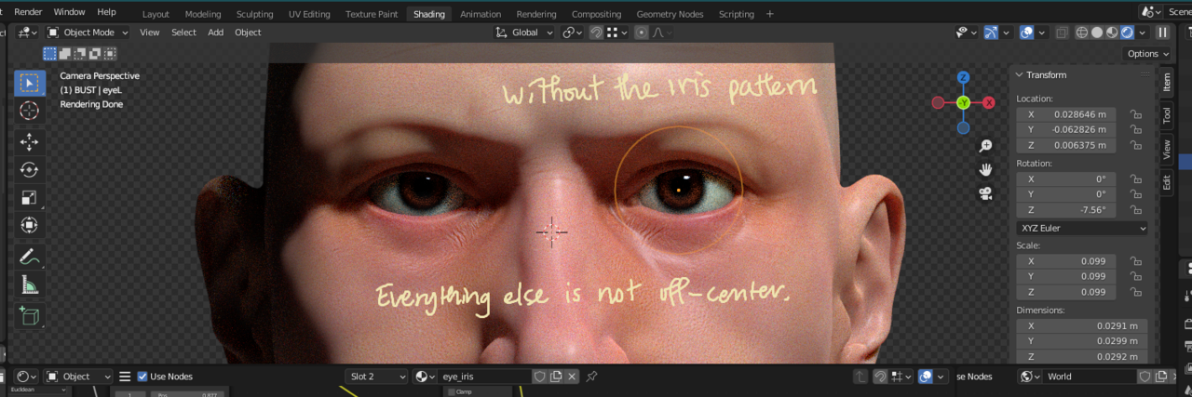
Task: Open XYZ Euler rotation mode dropdown
Action: (1082, 228)
